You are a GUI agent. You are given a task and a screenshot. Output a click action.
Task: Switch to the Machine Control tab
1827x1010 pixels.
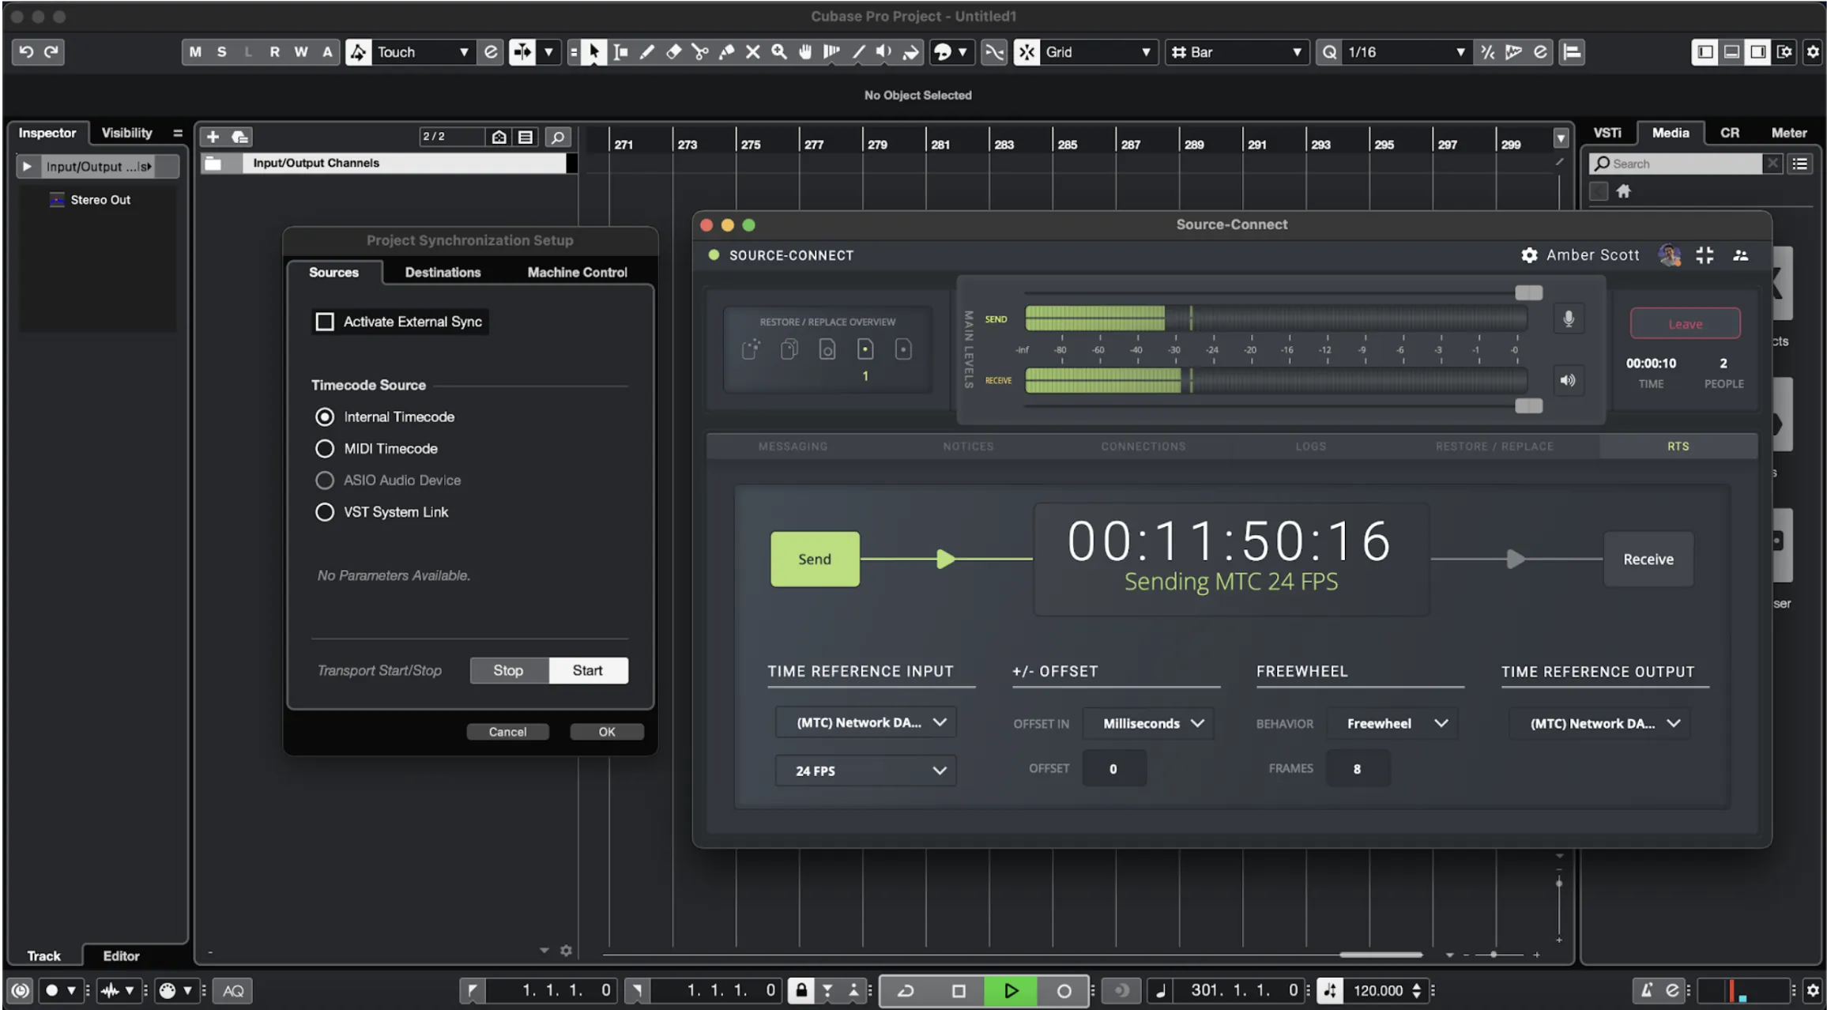click(577, 272)
